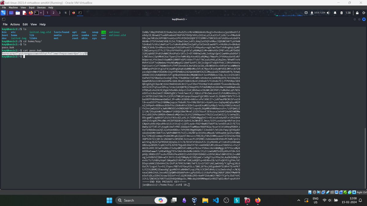Switch to workspace 1
This screenshot has width=367, height=206.
click(x=47, y=13)
